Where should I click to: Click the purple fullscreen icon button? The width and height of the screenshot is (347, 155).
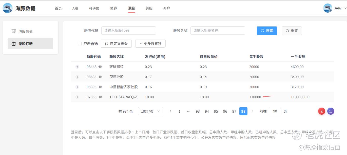coord(331,111)
